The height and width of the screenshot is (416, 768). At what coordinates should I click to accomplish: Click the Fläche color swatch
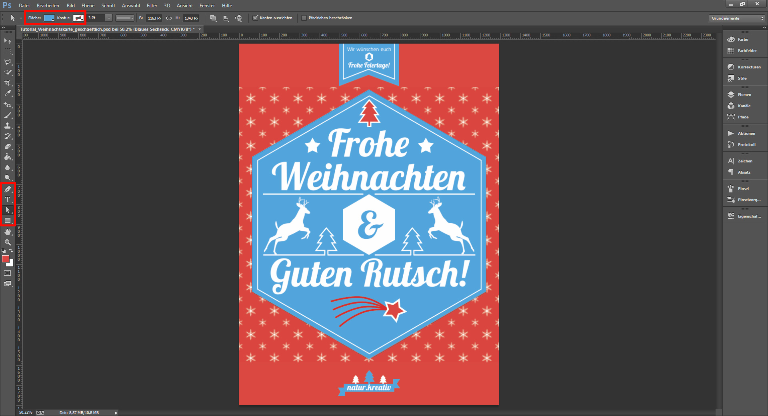point(49,18)
